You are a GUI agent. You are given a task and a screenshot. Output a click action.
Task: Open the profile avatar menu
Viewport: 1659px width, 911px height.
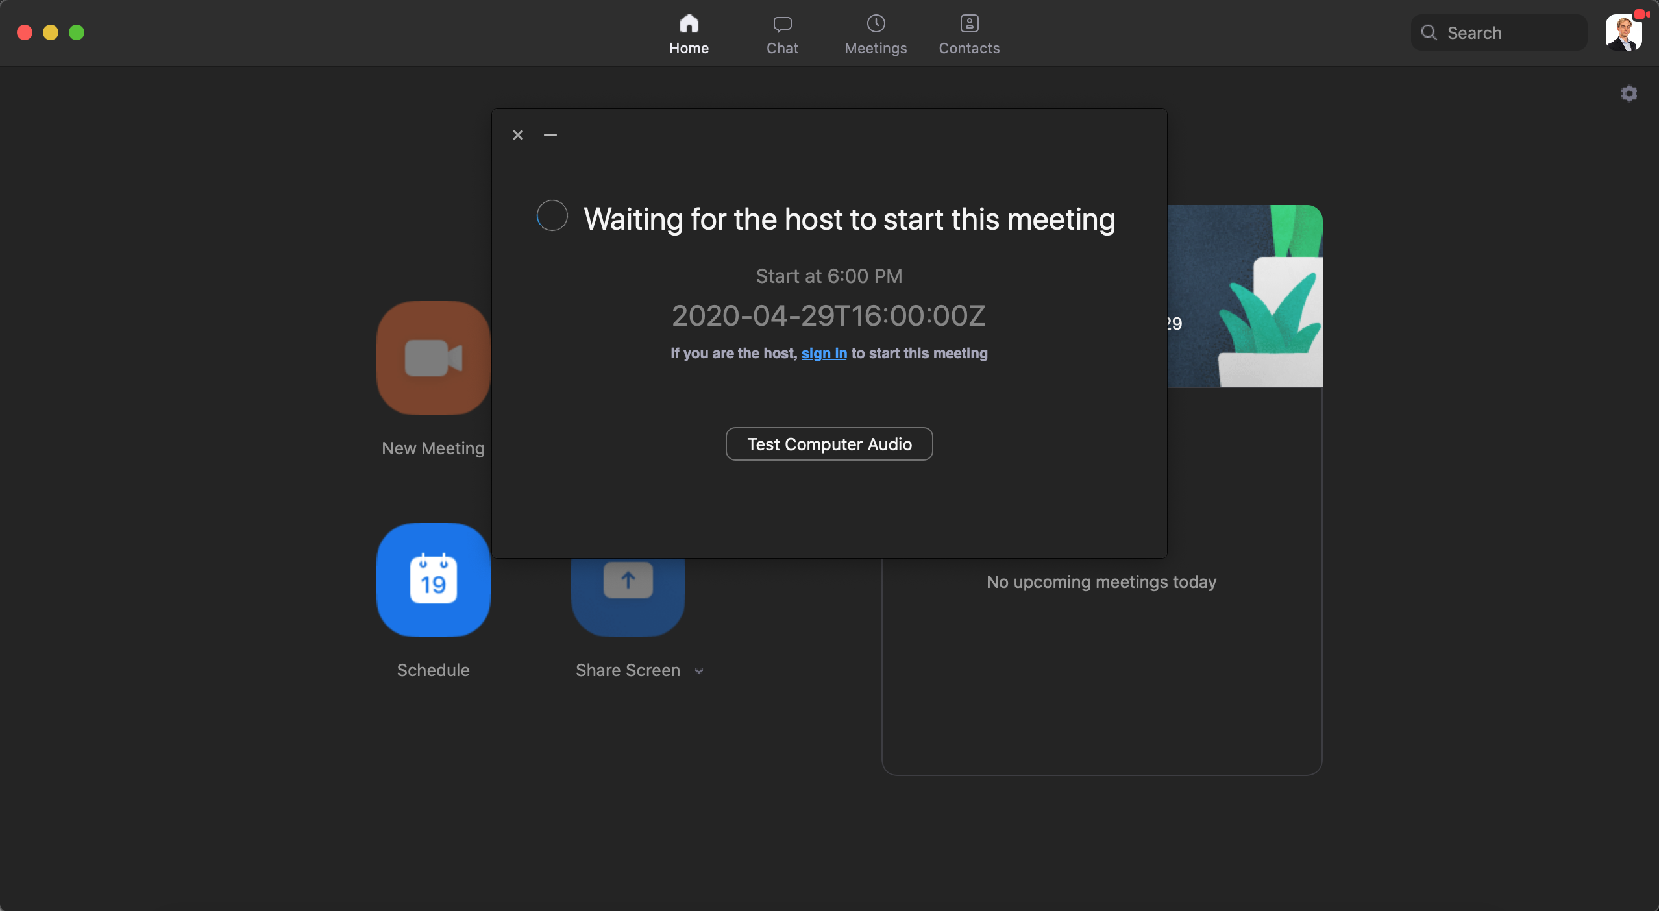point(1624,32)
